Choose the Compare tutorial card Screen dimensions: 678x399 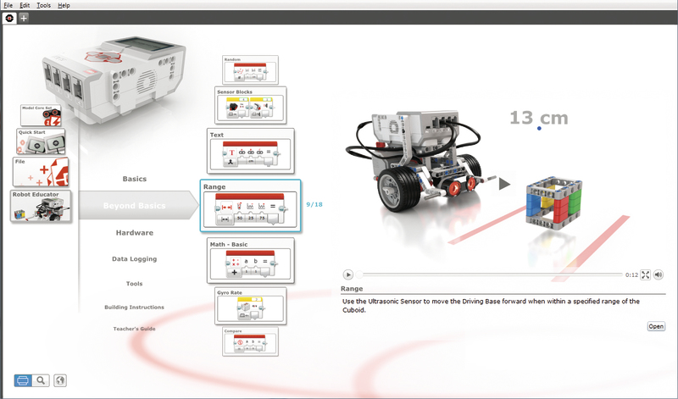[x=250, y=341]
